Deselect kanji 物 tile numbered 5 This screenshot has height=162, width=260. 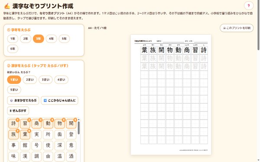pos(60,123)
